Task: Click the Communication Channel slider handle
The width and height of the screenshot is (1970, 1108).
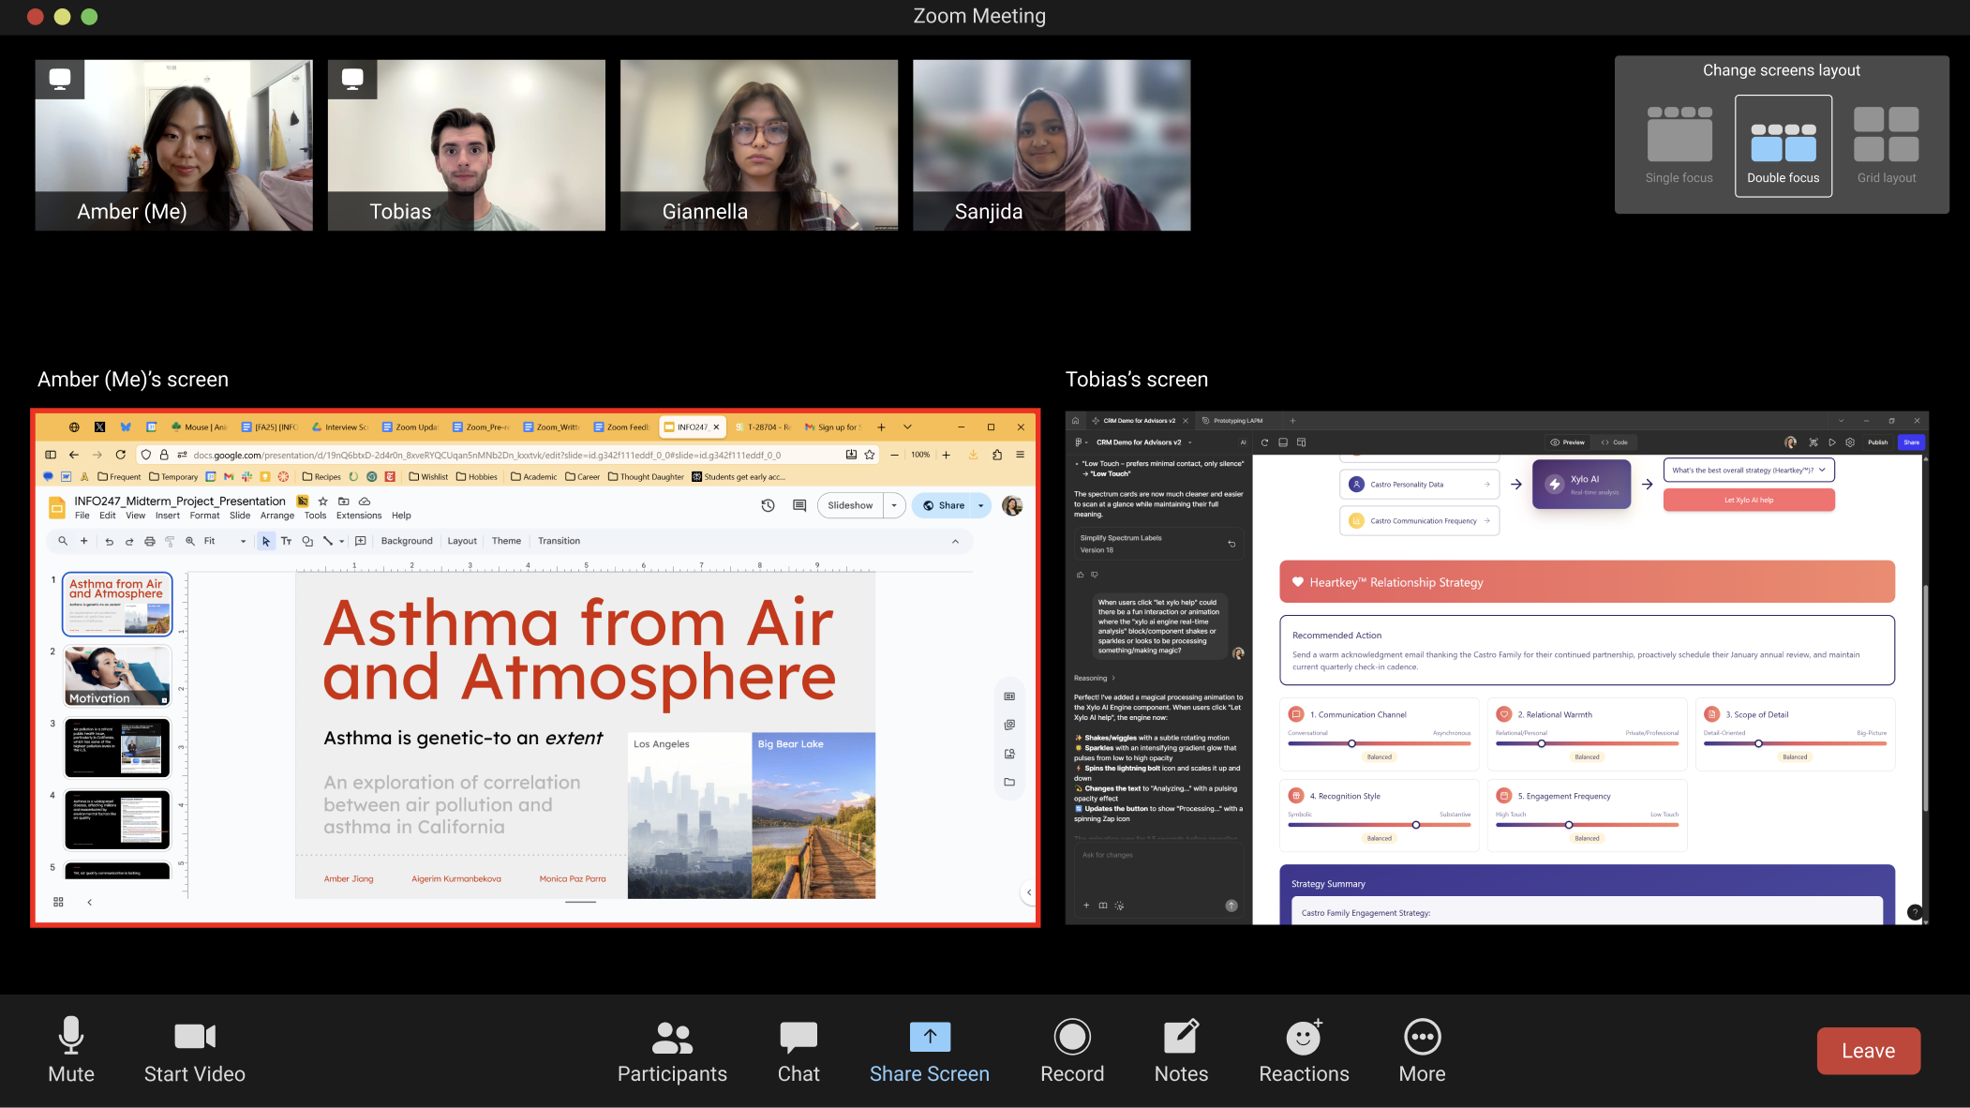Action: (1351, 743)
